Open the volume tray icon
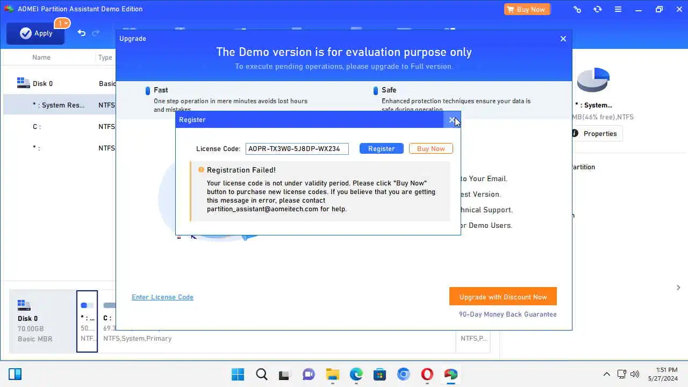This screenshot has height=387, width=688. click(x=635, y=374)
